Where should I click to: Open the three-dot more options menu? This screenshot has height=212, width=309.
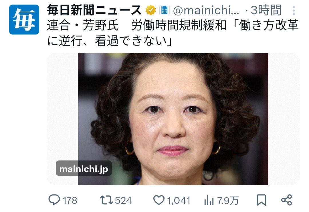click(x=294, y=11)
